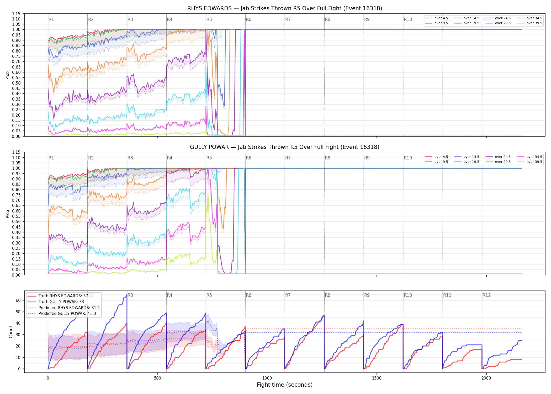Click 'over 29.5' legend entry in Rhys Edwards chart
Viewport: 551px width, 394px height.
[498, 23]
